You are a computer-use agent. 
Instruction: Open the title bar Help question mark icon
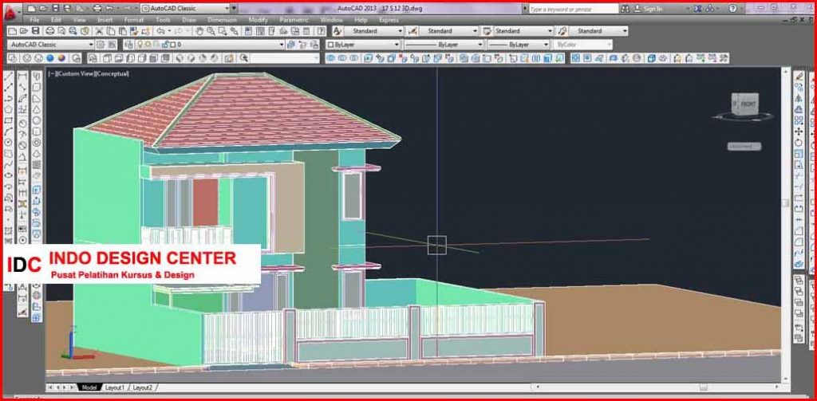pos(732,8)
